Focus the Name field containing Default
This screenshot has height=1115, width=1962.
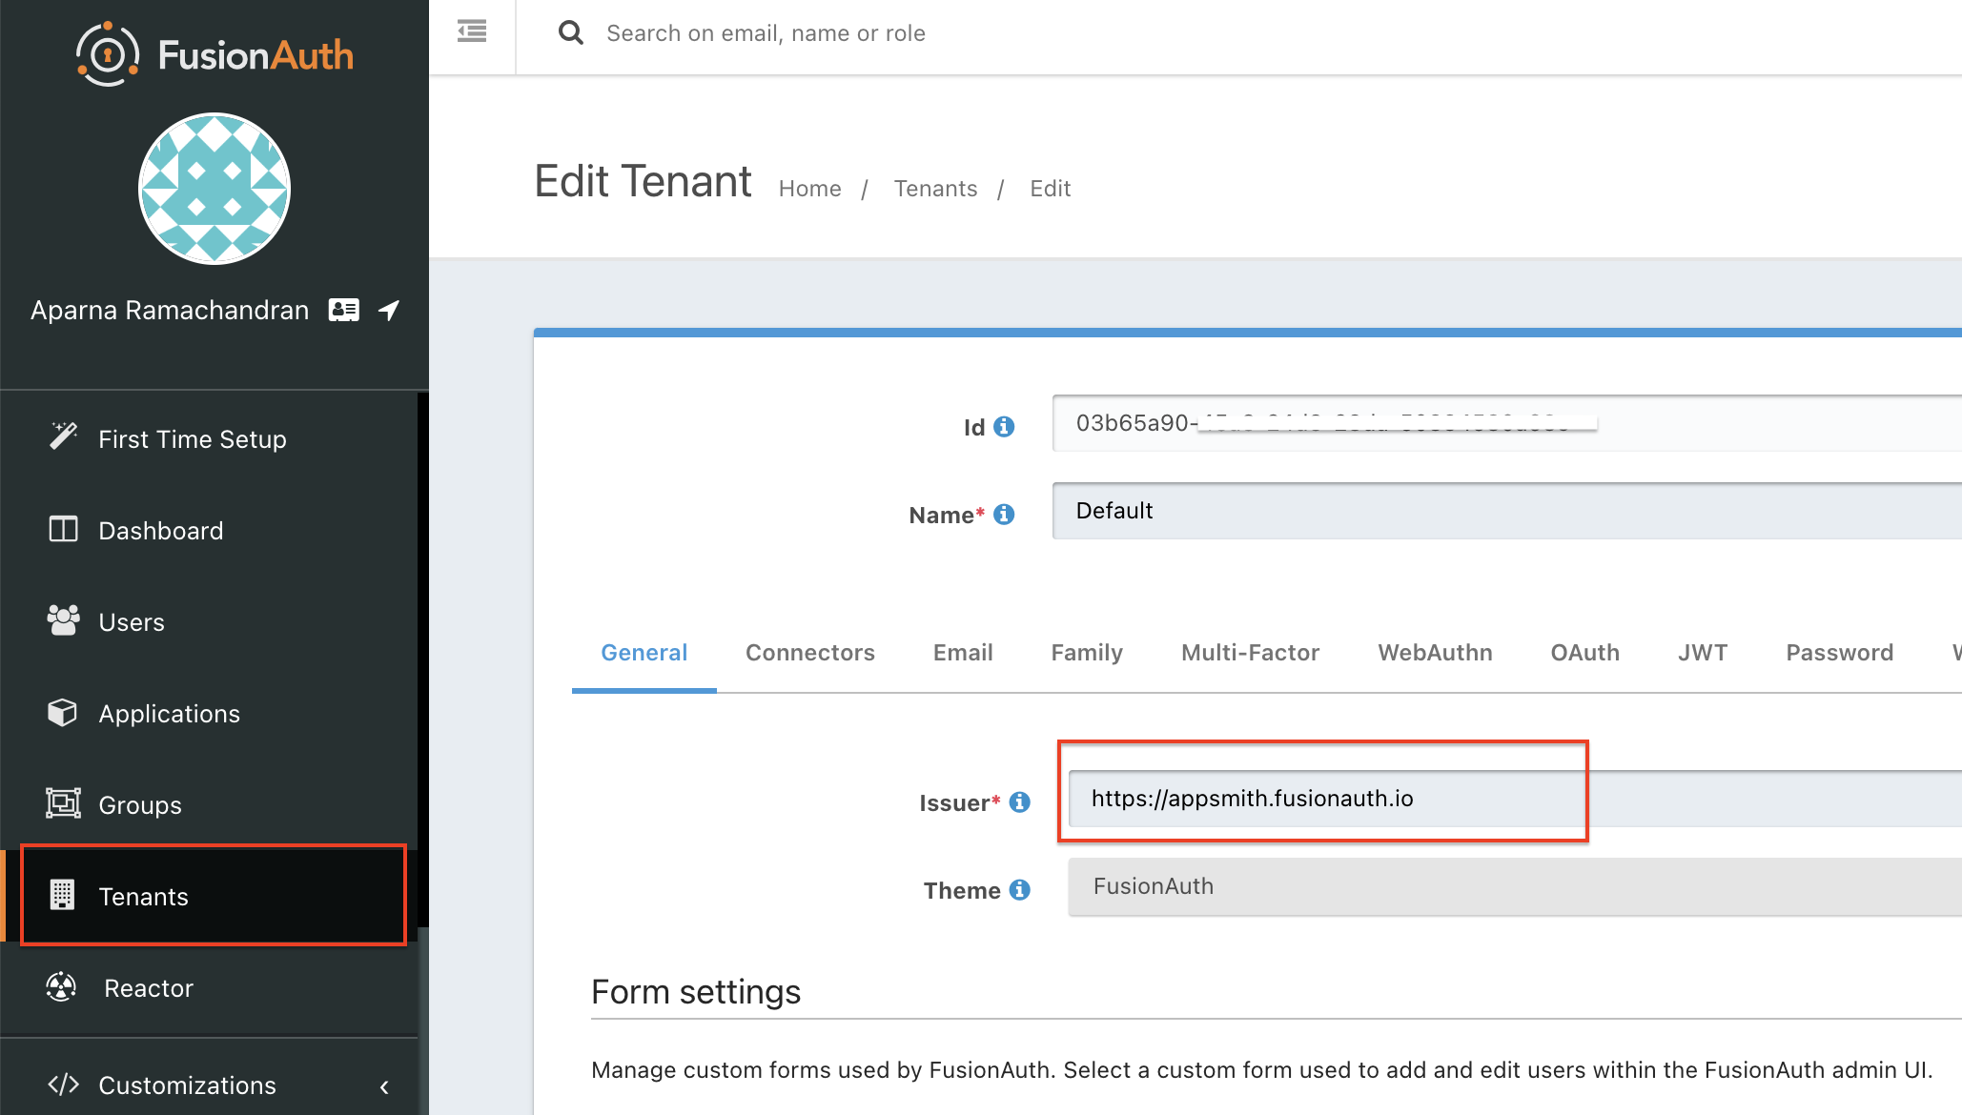point(1506,511)
